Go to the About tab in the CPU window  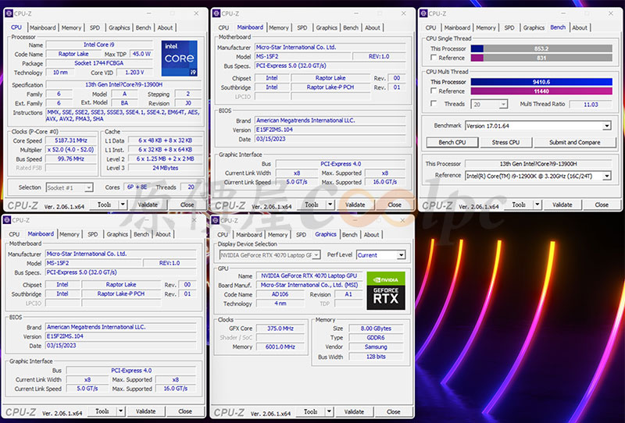(165, 27)
